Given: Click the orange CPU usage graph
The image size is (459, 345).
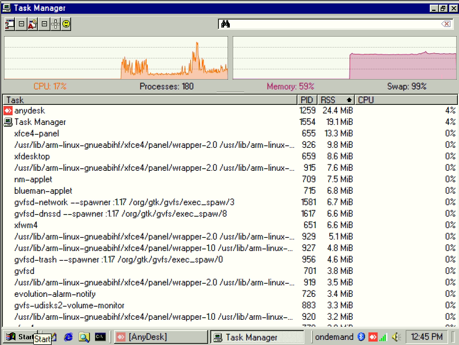Looking at the screenshot, I should [x=116, y=58].
